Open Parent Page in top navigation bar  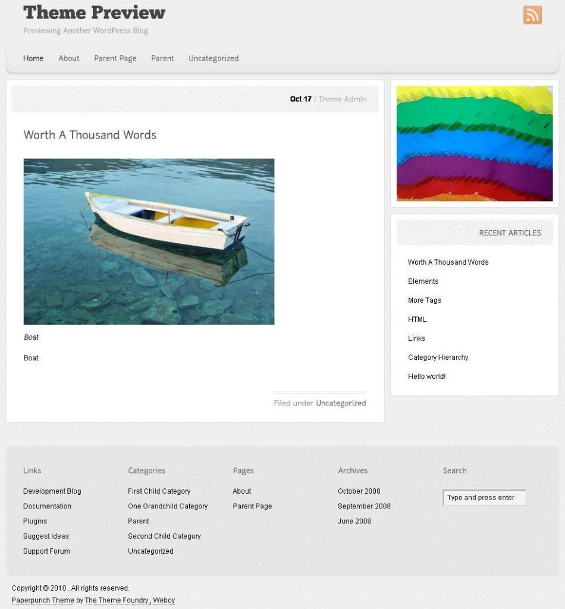[x=115, y=58]
